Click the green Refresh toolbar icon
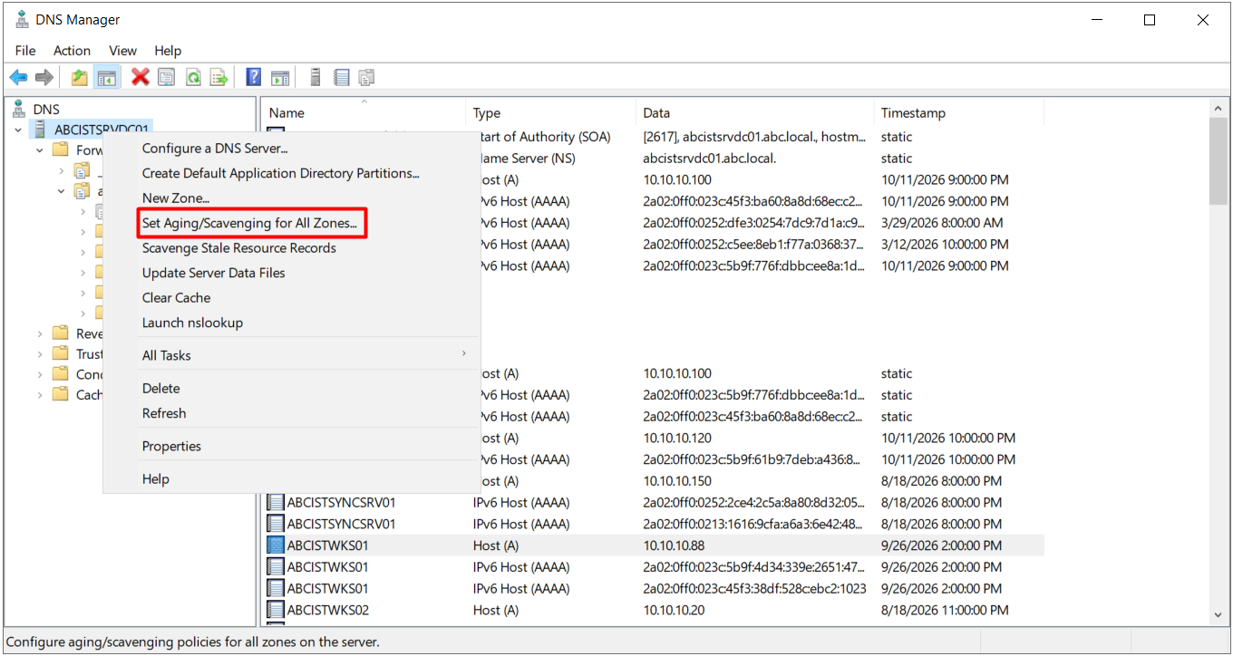Screen dimensions: 1233x656 193,77
